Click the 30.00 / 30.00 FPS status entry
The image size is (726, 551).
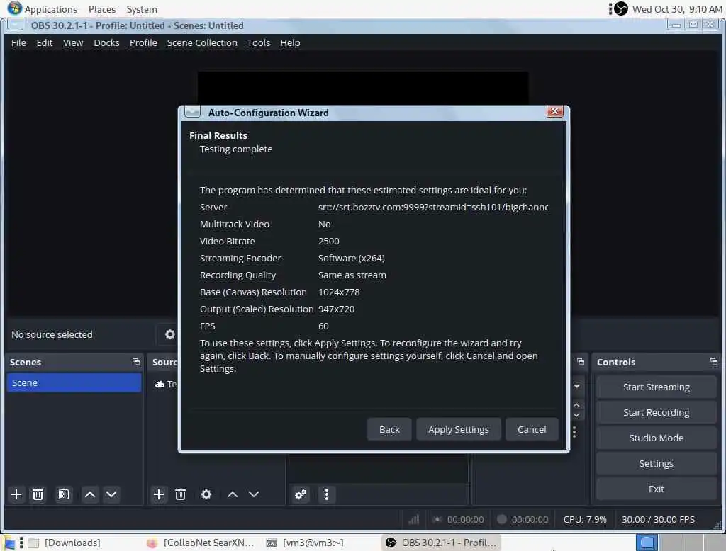[x=658, y=520]
